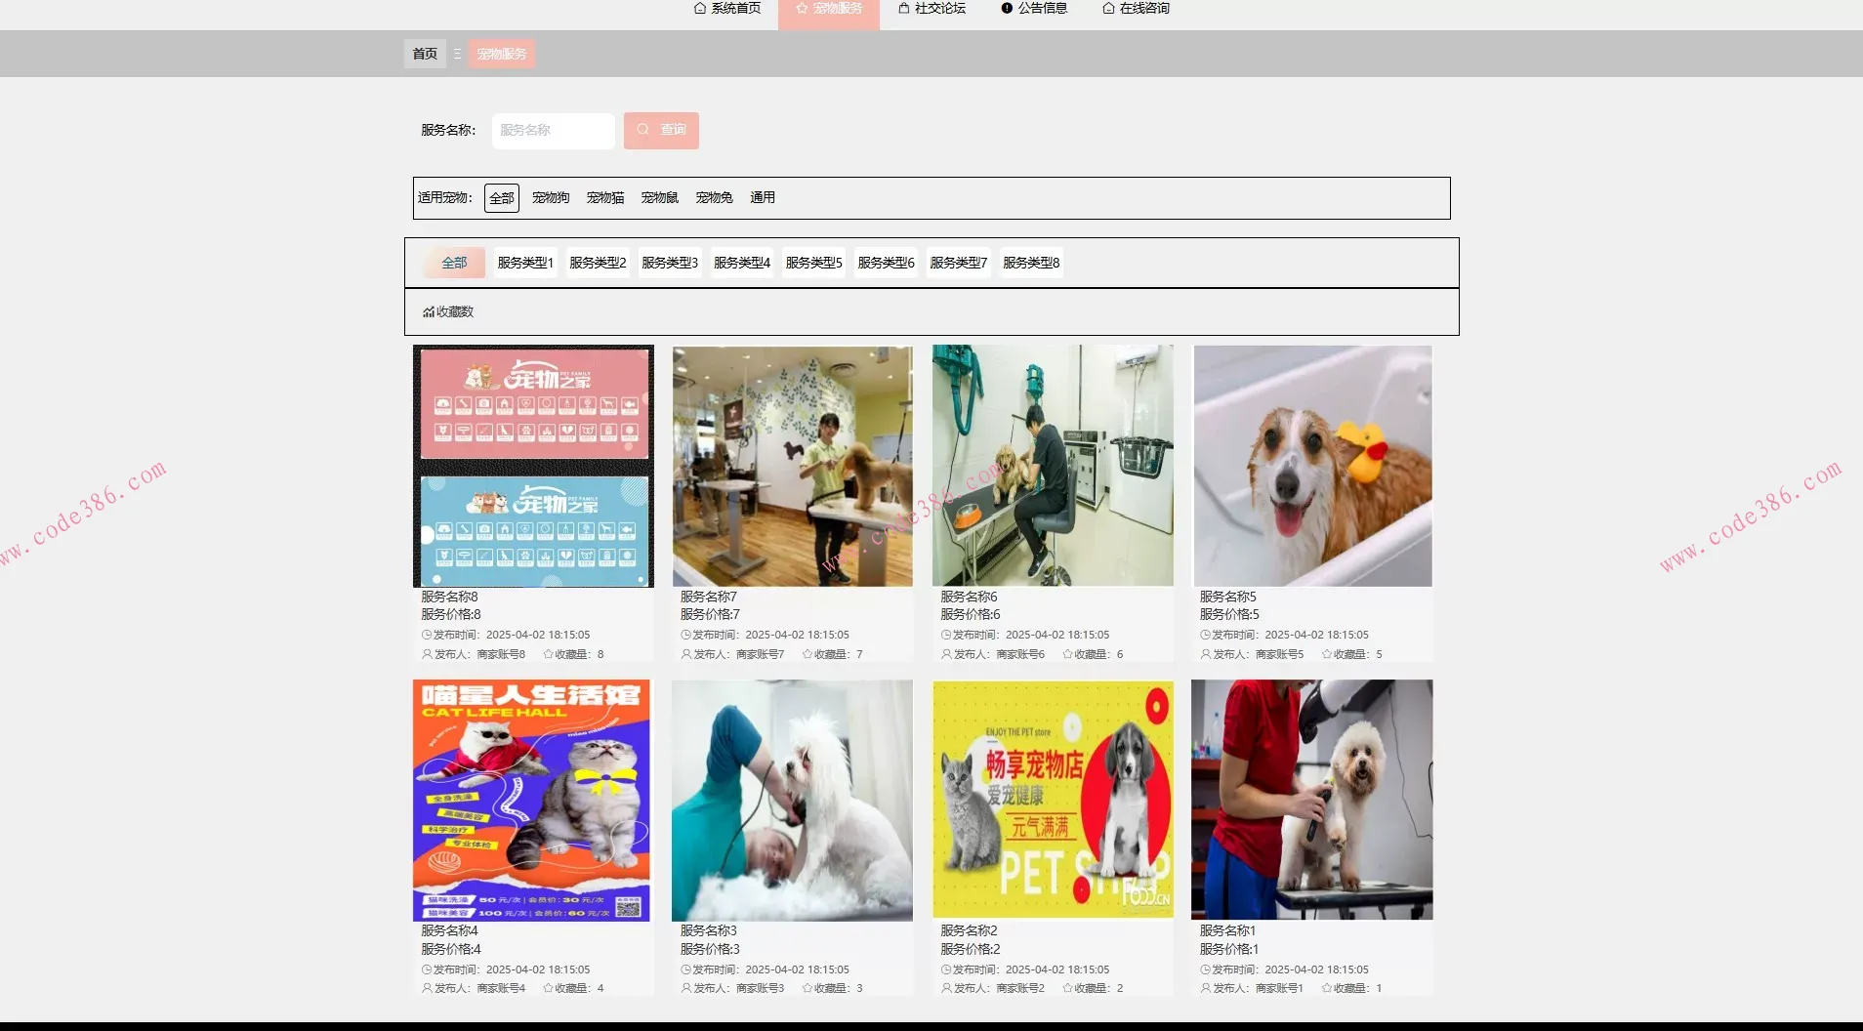This screenshot has height=1031, width=1863.
Task: Click the star icon beside 收藏量: 3
Action: pos(807,988)
